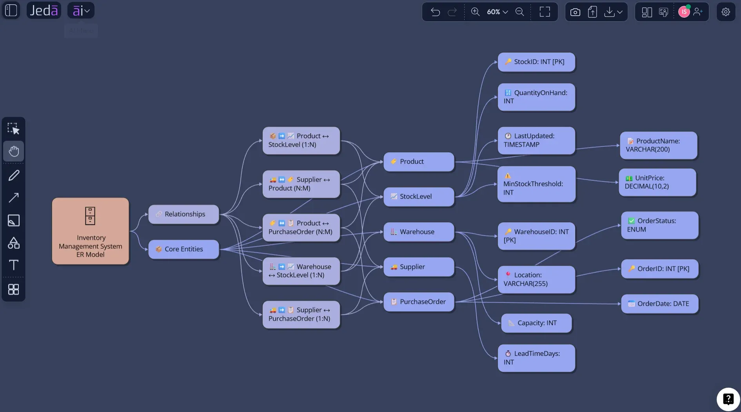Screen dimensions: 741x412
Task: Click the Supplier ↔ Product (N:M) node
Action: (301, 184)
